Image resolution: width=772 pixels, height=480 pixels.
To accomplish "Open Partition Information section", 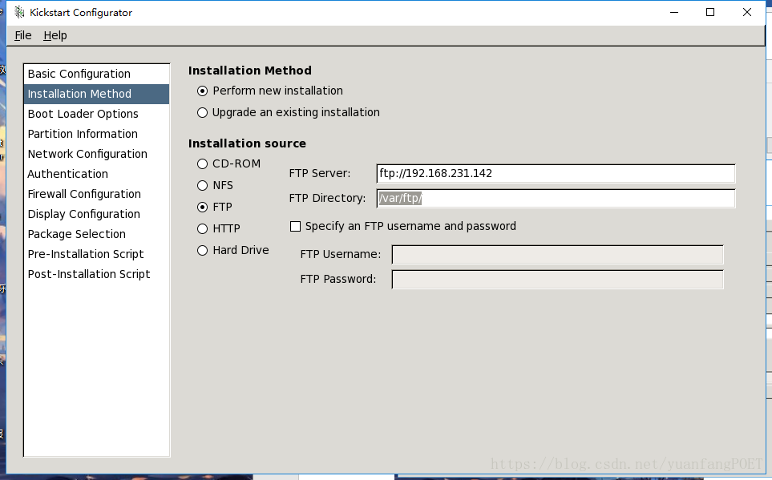I will 96,134.
